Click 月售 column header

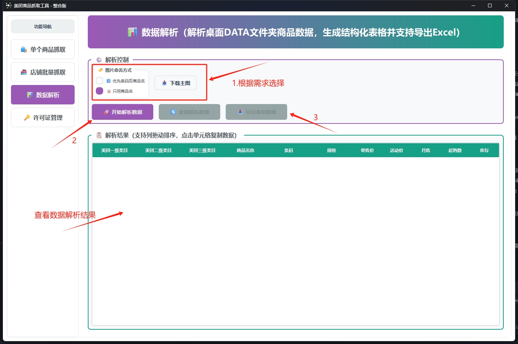(x=426, y=151)
